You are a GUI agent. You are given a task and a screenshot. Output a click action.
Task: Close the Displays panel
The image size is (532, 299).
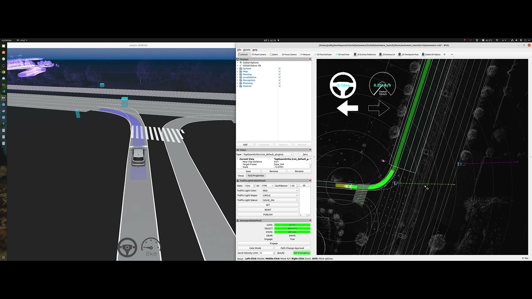click(x=310, y=59)
